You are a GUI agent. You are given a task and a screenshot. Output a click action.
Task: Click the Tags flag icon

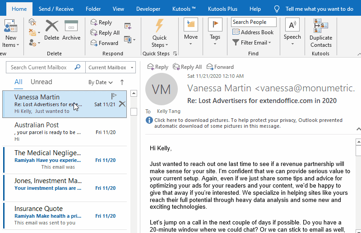(215, 24)
